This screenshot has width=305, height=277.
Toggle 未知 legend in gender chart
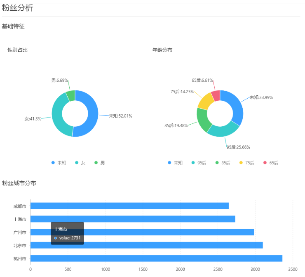point(59,163)
